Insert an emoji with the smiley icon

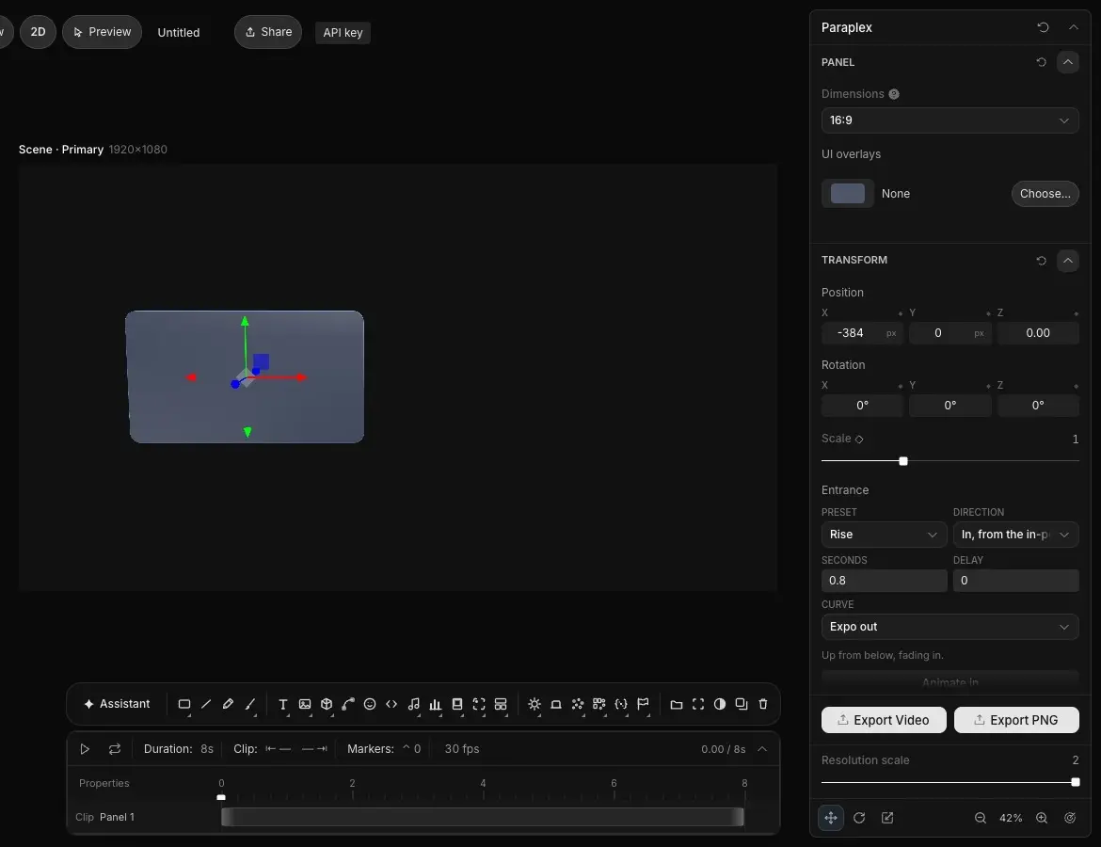pyautogui.click(x=370, y=704)
